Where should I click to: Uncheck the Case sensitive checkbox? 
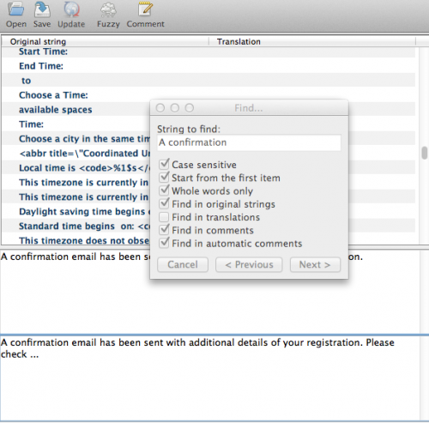click(x=164, y=164)
